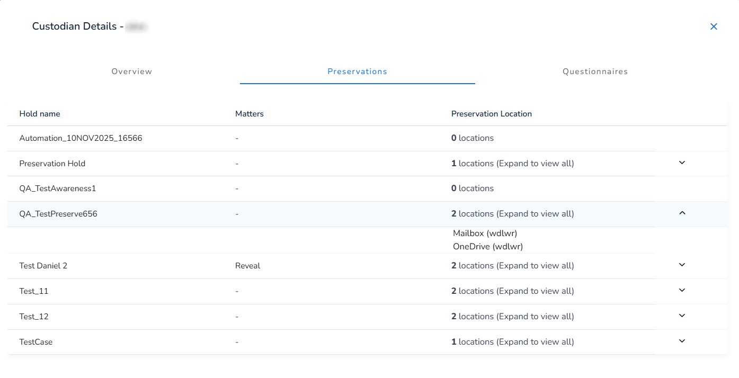Click the Matters column header
This screenshot has width=739, height=378.
click(249, 114)
